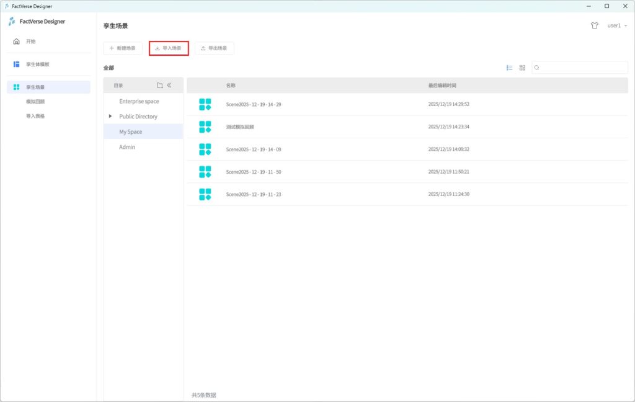Select 导入表格 in the sidebar
The image size is (635, 402).
(35, 116)
